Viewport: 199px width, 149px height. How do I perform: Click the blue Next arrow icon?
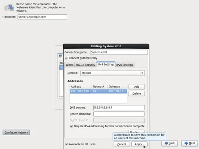tap(186, 143)
